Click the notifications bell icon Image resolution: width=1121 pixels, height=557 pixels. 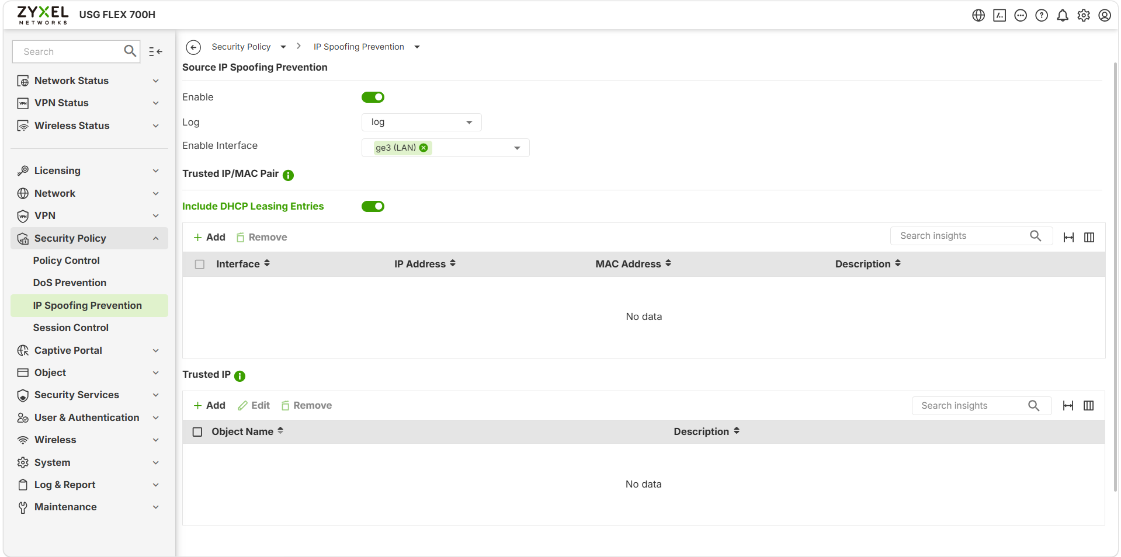click(x=1063, y=15)
